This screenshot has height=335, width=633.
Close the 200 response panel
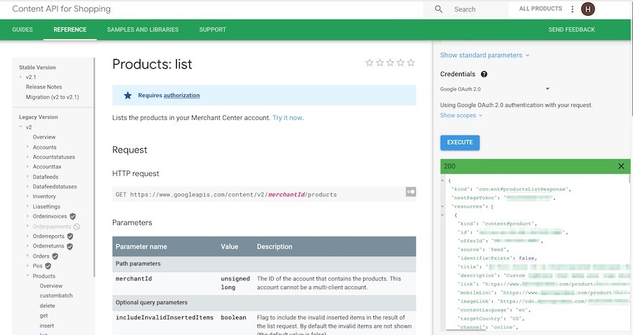coord(621,166)
